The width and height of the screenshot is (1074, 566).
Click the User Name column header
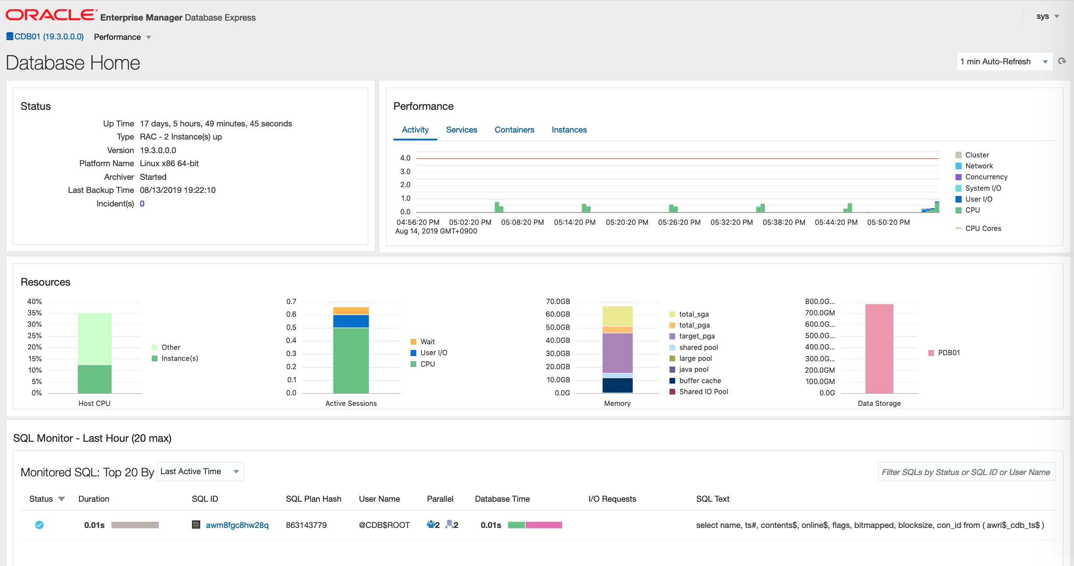379,499
